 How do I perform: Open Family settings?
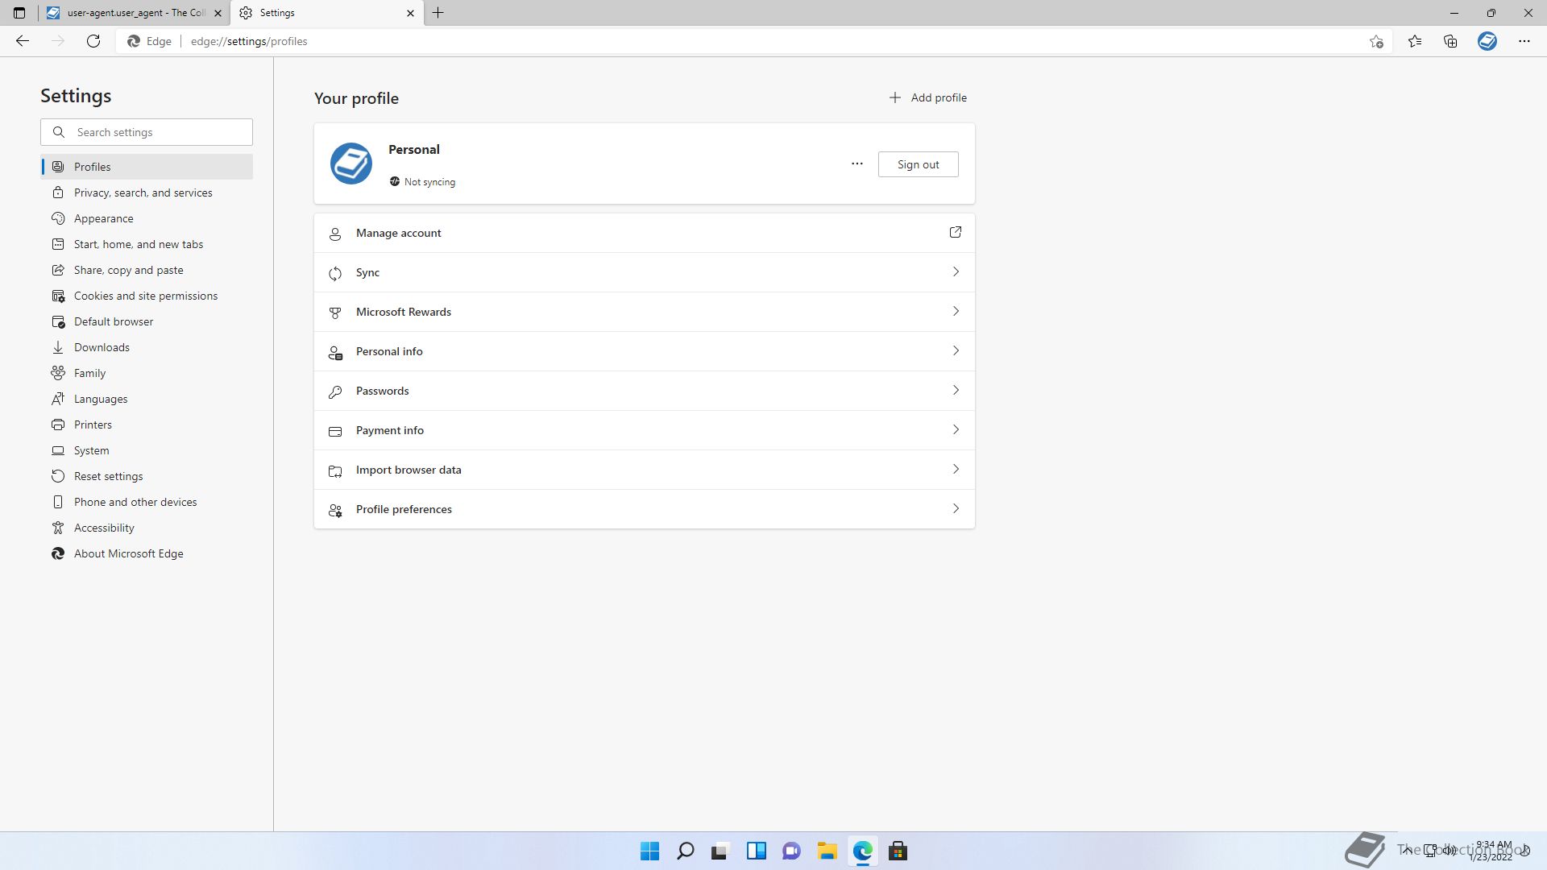(x=147, y=373)
